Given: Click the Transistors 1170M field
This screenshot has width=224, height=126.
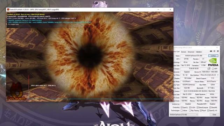Looking at the screenshot, I should tap(203, 65).
